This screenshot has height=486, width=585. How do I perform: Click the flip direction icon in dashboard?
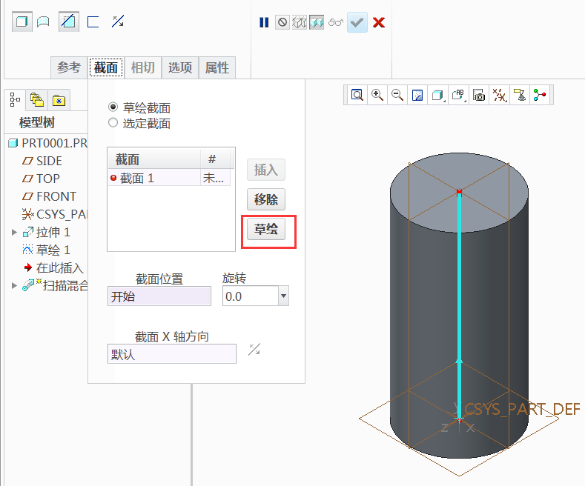pyautogui.click(x=118, y=21)
